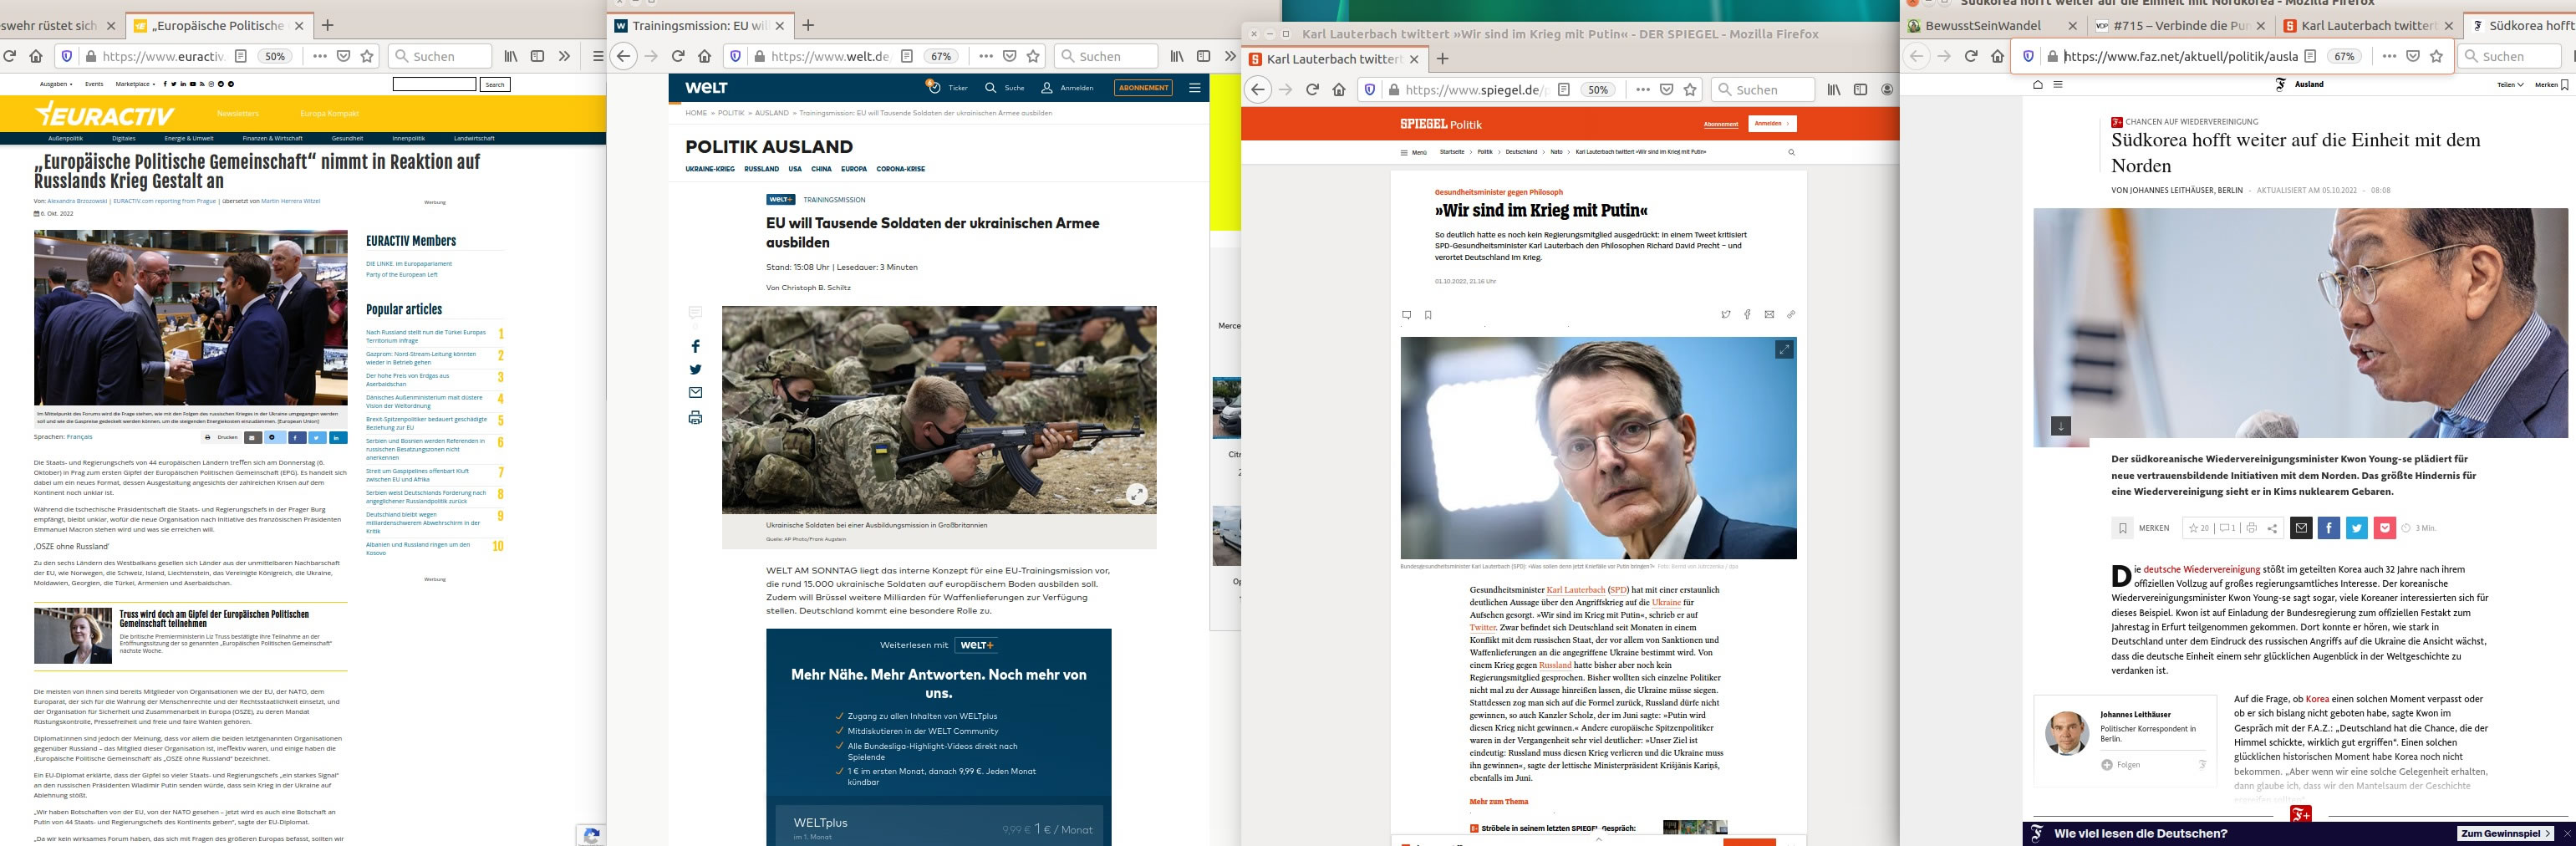Click the Euractiv site search field
This screenshot has width=2576, height=846.
pos(434,84)
